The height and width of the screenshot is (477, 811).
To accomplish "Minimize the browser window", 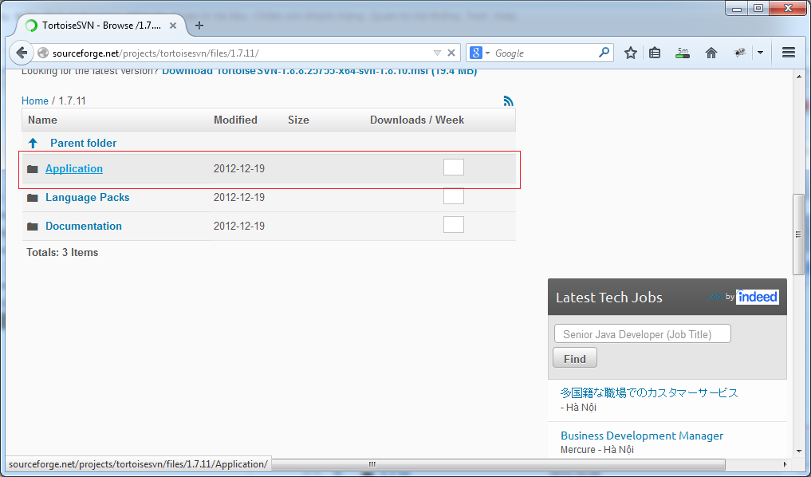I will [737, 8].
